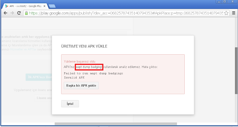This screenshot has height=127, width=238.
Task: Click the Google Play favicon on tab
Action: [x=7, y=6]
